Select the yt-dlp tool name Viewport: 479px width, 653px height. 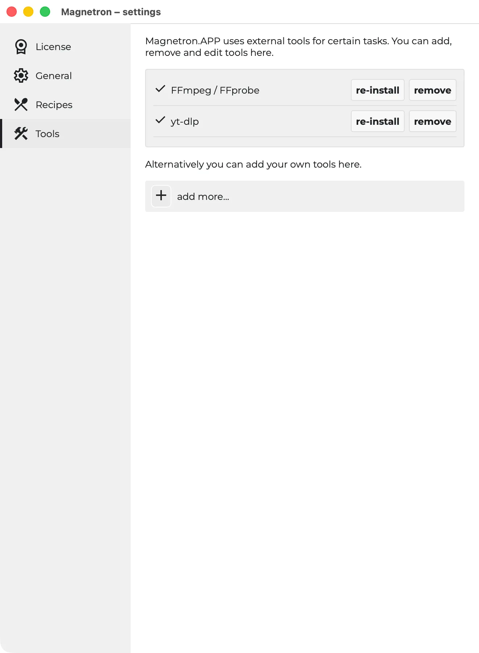(x=185, y=122)
